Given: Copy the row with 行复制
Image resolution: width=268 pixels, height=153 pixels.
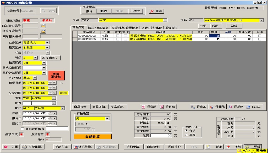Looking at the screenshot, I should (x=236, y=107).
